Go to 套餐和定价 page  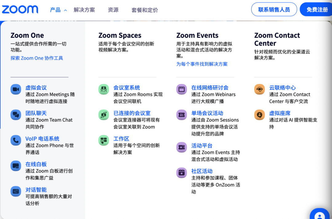click(x=144, y=10)
